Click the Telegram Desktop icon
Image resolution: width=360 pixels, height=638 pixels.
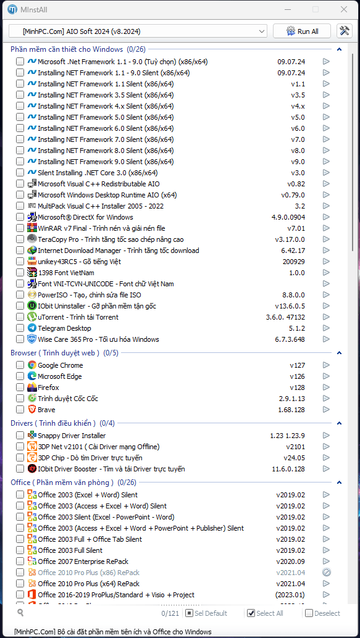31,328
